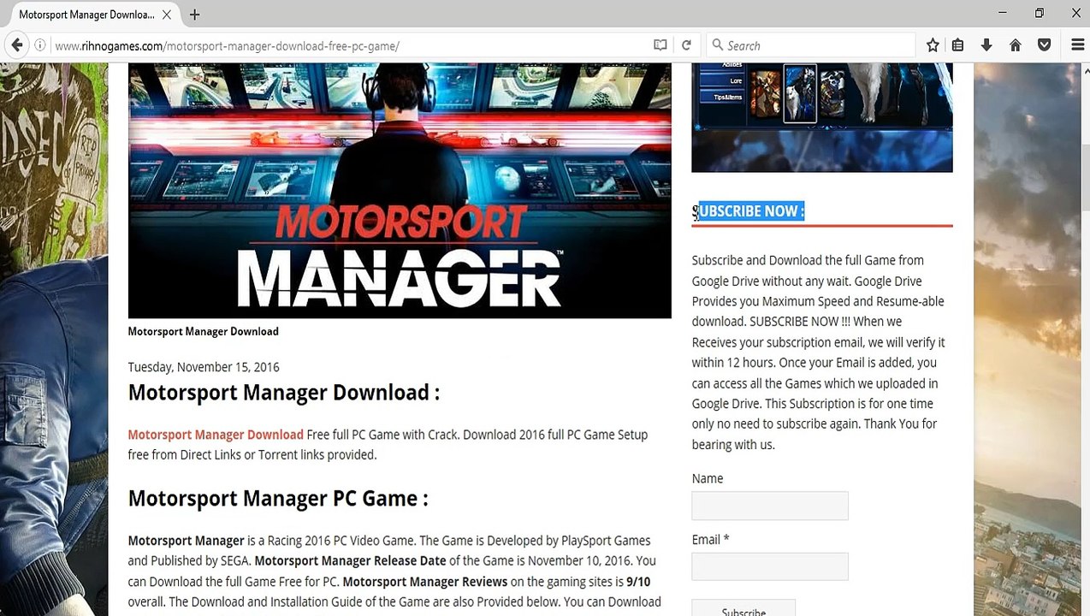
Task: Toggle reader view icon in the address bar
Action: (661, 45)
